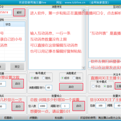The width and height of the screenshot is (121, 121).
Task: Select 顺序 under 消息模式
Action: coord(65,78)
